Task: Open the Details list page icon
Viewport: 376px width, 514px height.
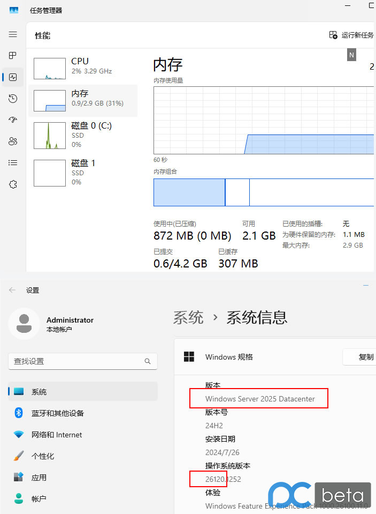Action: click(x=13, y=162)
